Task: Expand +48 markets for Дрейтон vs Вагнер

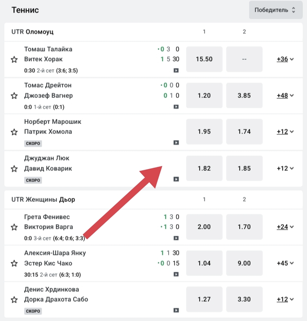Action: click(285, 95)
